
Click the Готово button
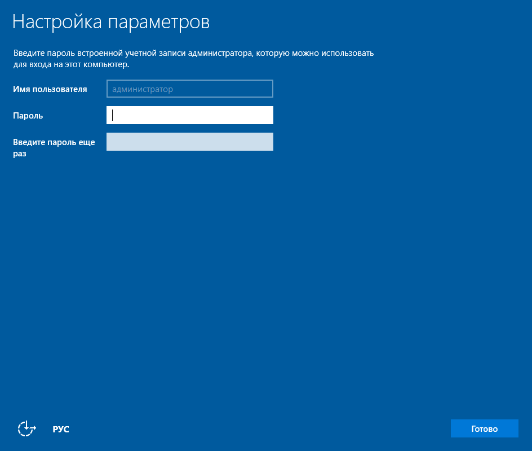(x=484, y=428)
